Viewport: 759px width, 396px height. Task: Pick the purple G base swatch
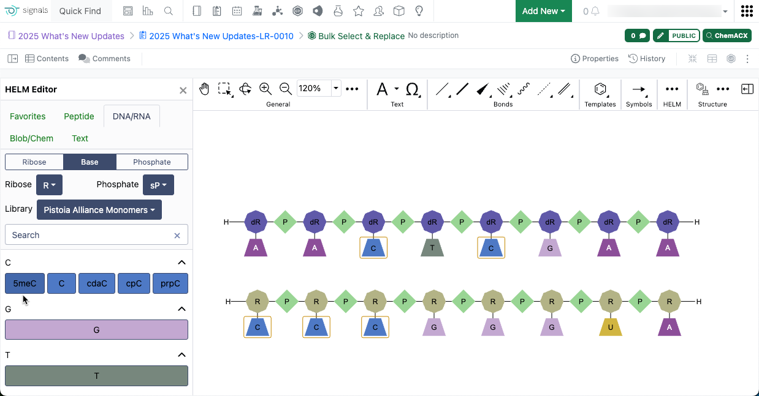click(96, 329)
